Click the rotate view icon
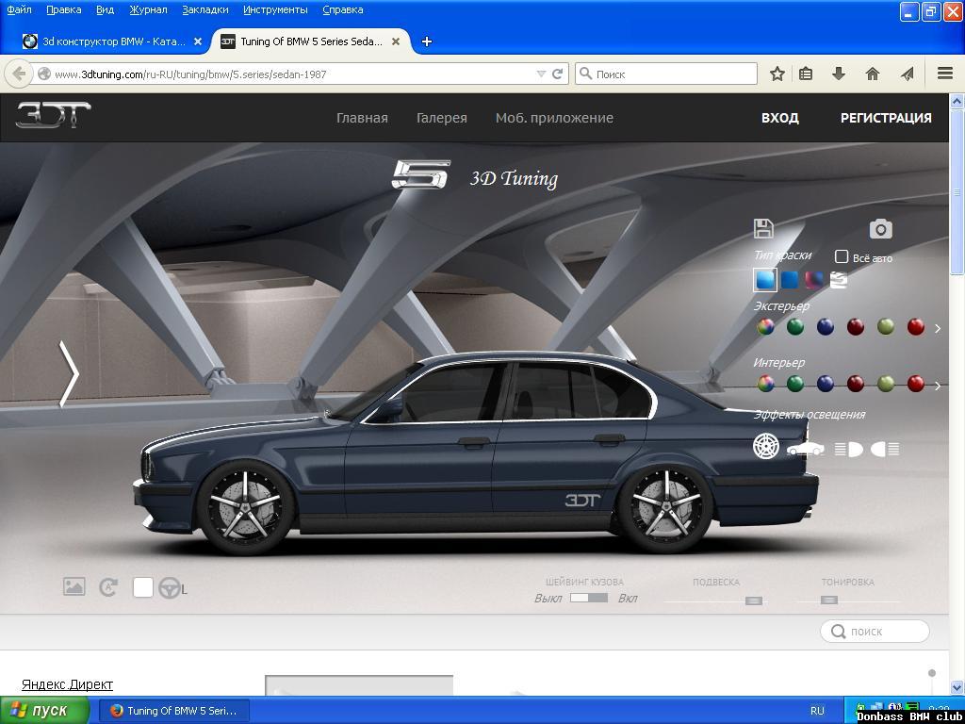The image size is (965, 724). click(108, 587)
